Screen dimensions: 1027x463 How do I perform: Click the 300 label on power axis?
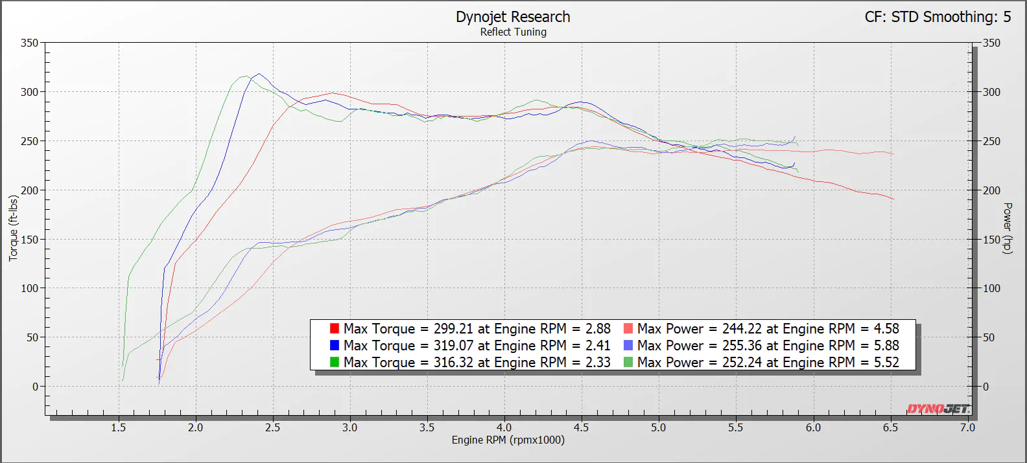tap(992, 92)
